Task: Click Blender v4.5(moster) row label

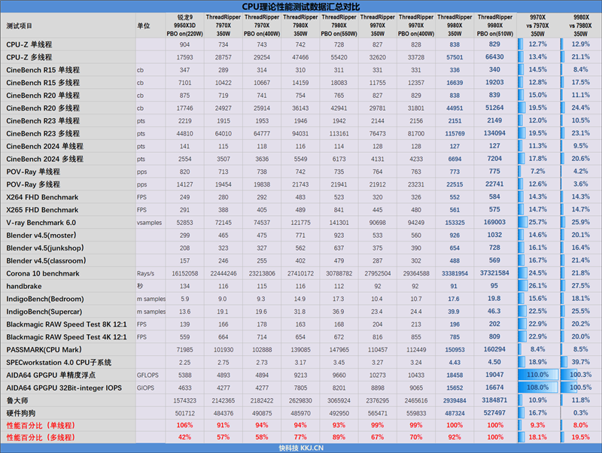Action: (x=41, y=236)
